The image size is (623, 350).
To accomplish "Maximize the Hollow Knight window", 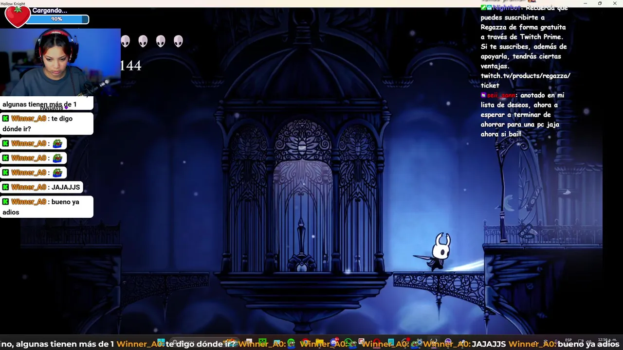I will point(600,3).
